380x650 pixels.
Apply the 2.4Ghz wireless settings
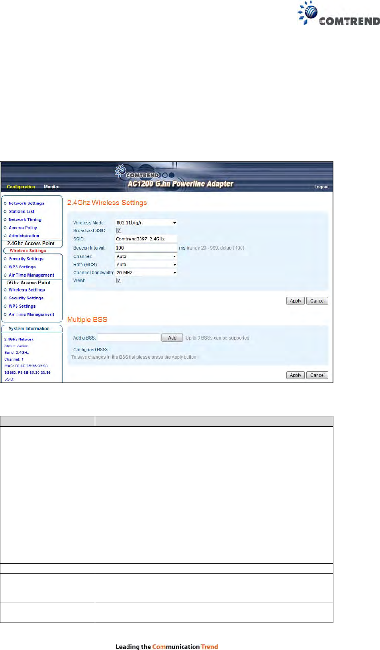coord(296,301)
